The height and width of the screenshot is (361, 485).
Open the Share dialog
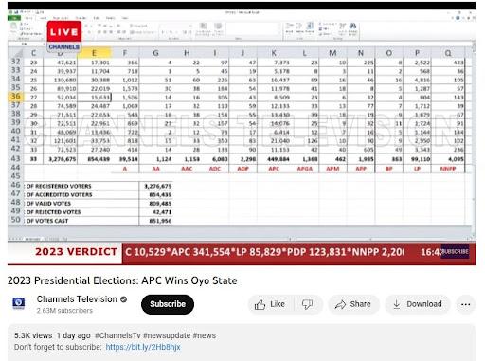coord(353,304)
